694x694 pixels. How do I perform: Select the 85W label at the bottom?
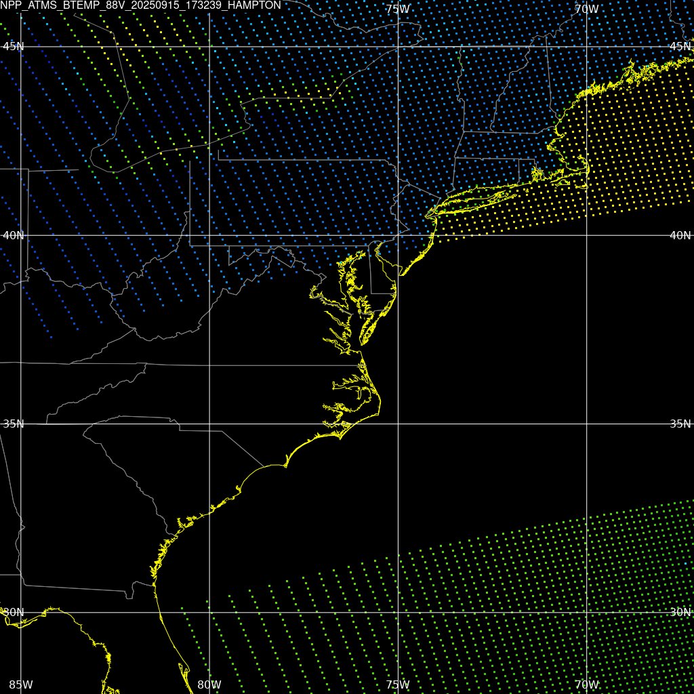(x=21, y=685)
